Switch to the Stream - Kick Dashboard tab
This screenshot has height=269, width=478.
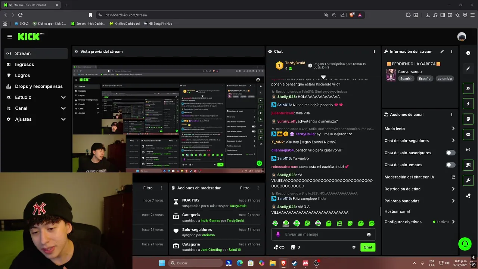[31, 5]
